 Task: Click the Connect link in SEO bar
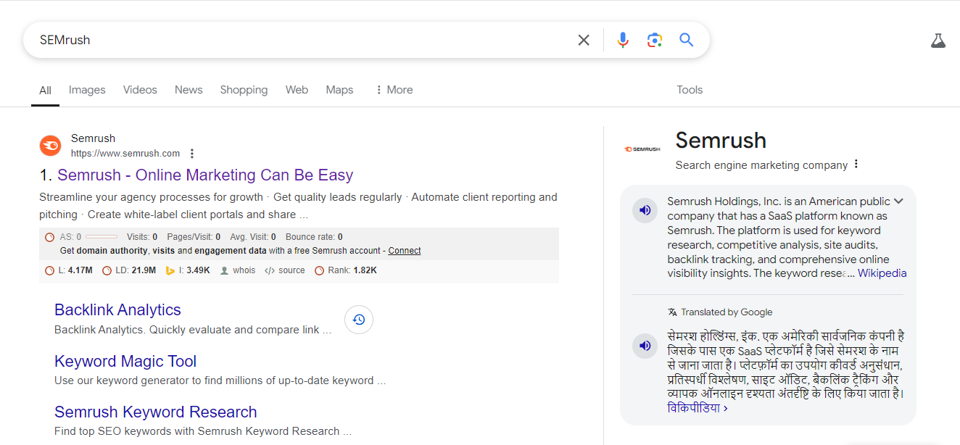click(404, 251)
